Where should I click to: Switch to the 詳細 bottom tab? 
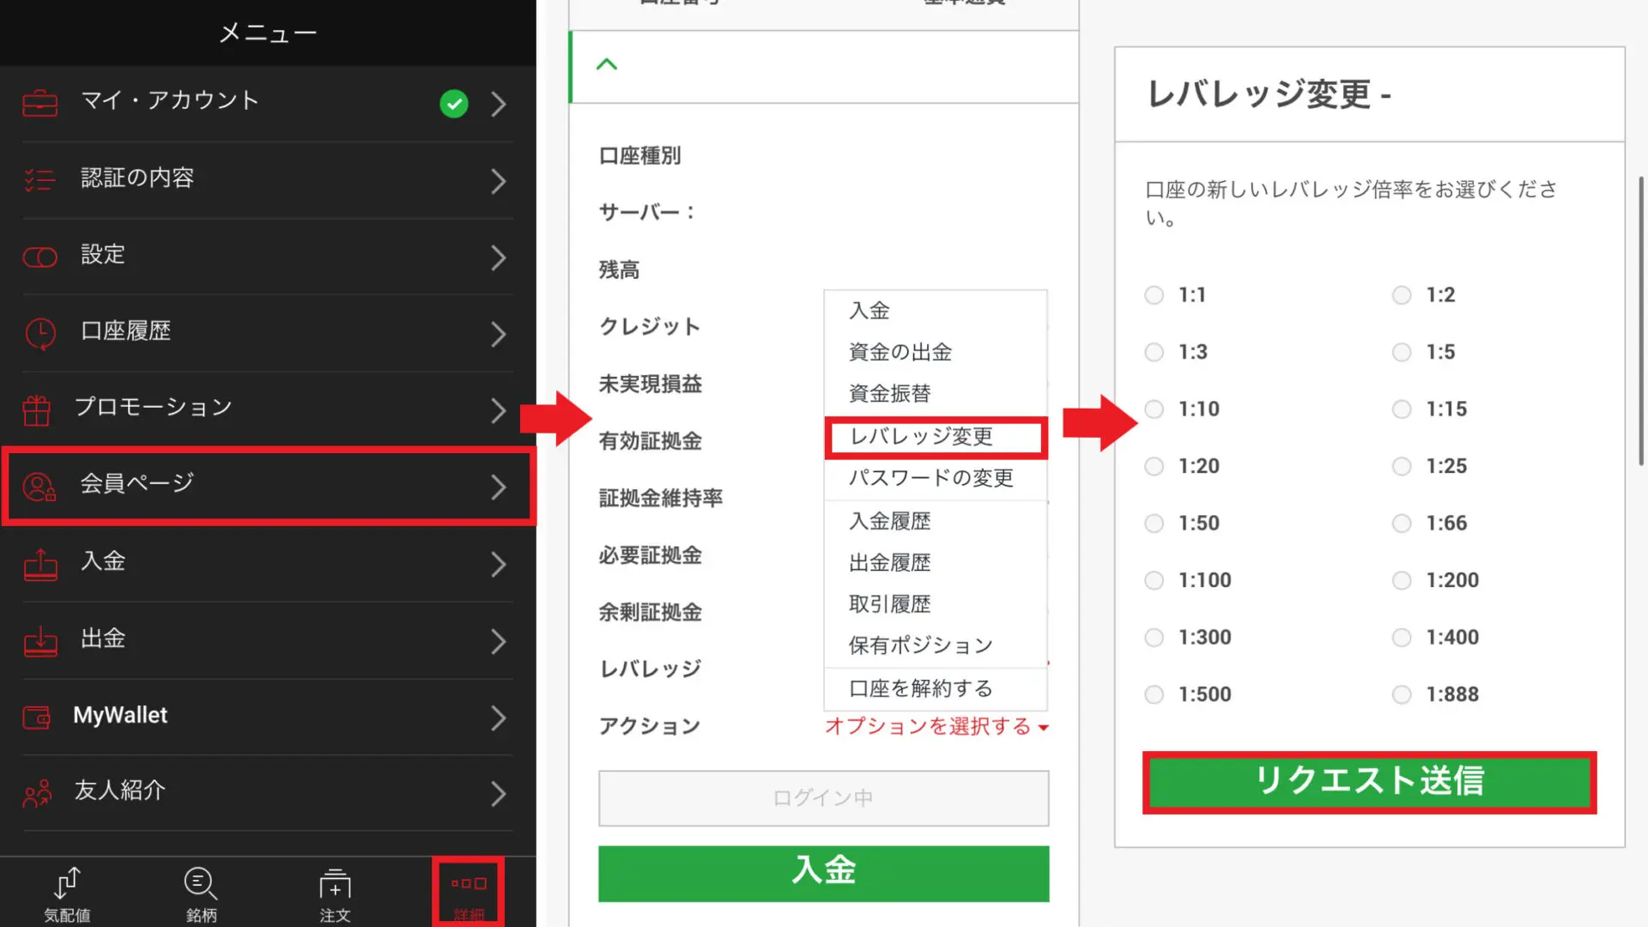tap(468, 890)
